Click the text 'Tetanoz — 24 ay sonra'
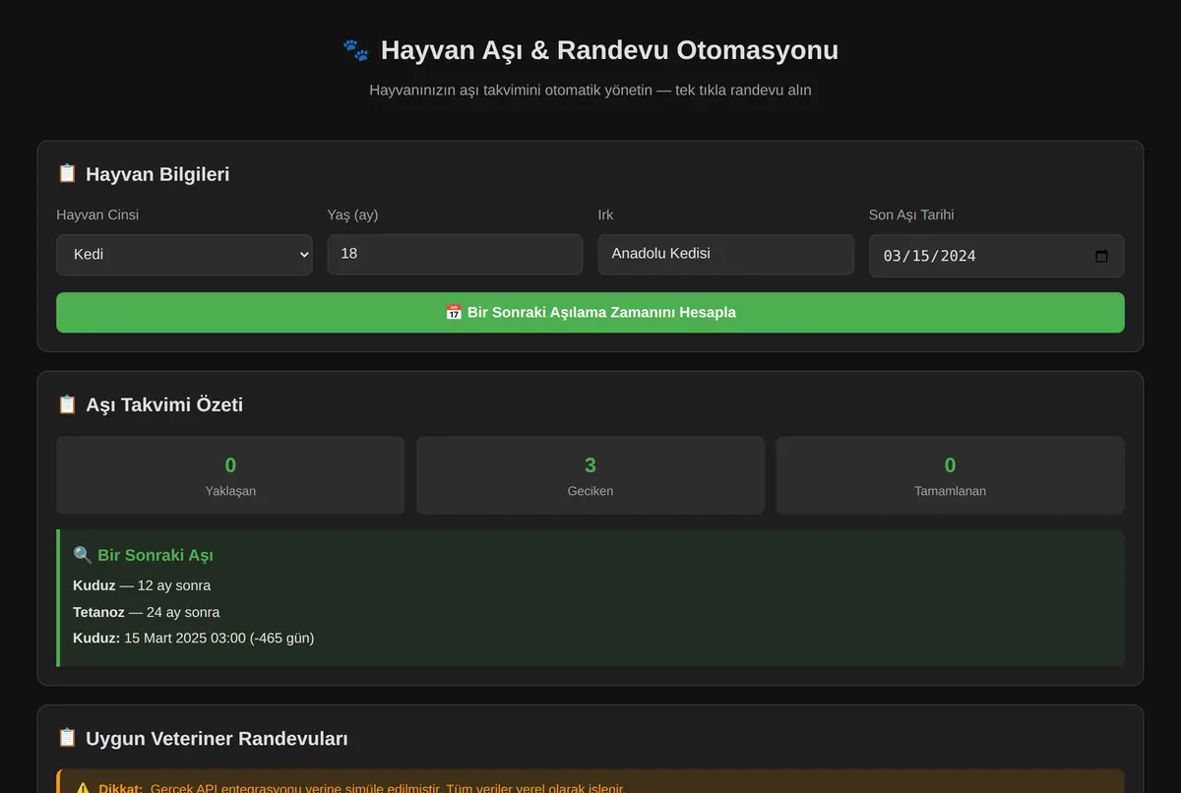 coord(146,612)
